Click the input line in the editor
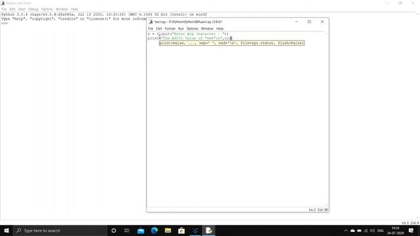Image resolution: width=420 pixels, height=236 pixels. pyautogui.click(x=188, y=34)
